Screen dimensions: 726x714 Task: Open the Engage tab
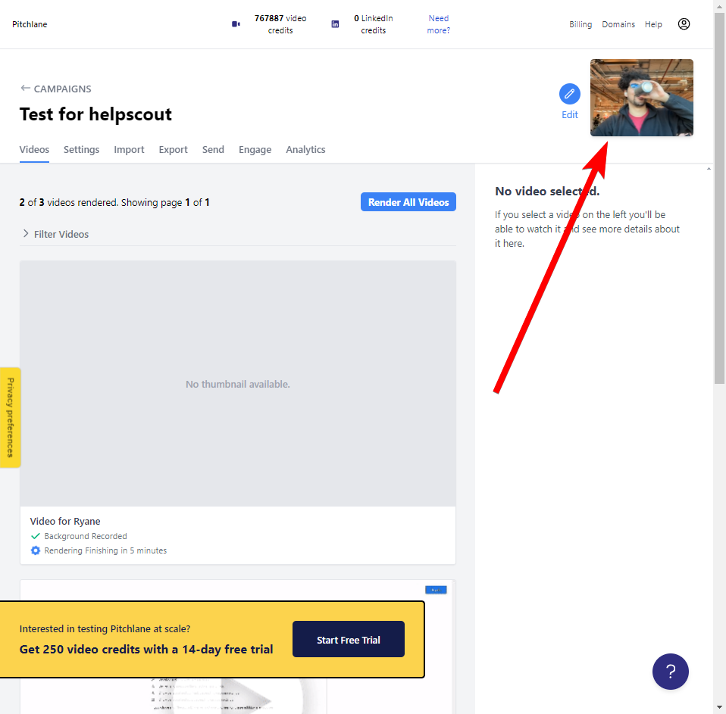(255, 149)
